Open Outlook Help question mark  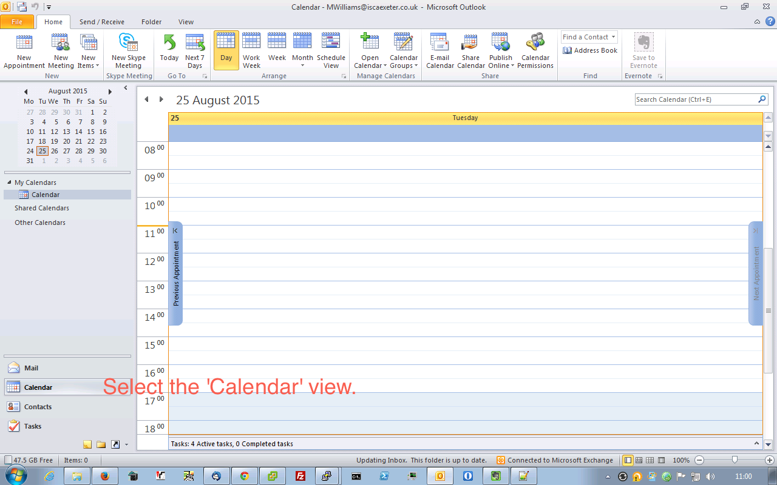pyautogui.click(x=770, y=21)
